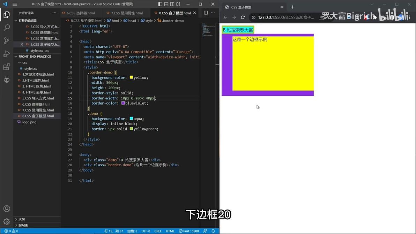Click the .border-demo breadcrumb item

pyautogui.click(x=171, y=21)
